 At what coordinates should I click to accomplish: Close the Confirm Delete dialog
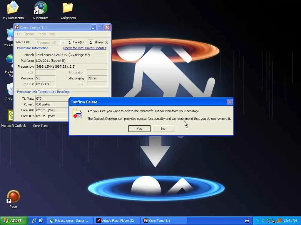point(230,102)
